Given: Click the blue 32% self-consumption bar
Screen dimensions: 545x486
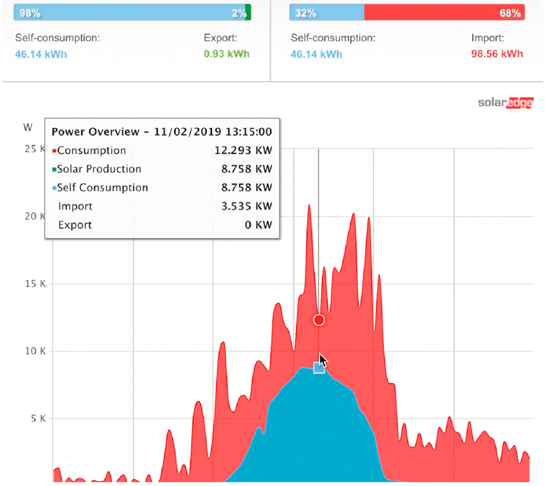Looking at the screenshot, I should (328, 12).
